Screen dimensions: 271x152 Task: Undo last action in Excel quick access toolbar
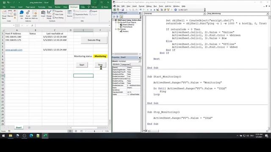(x=8, y=3)
